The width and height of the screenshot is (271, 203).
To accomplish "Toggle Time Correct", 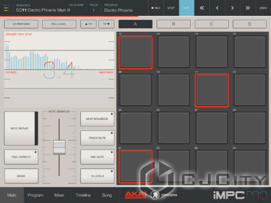I will [21, 157].
